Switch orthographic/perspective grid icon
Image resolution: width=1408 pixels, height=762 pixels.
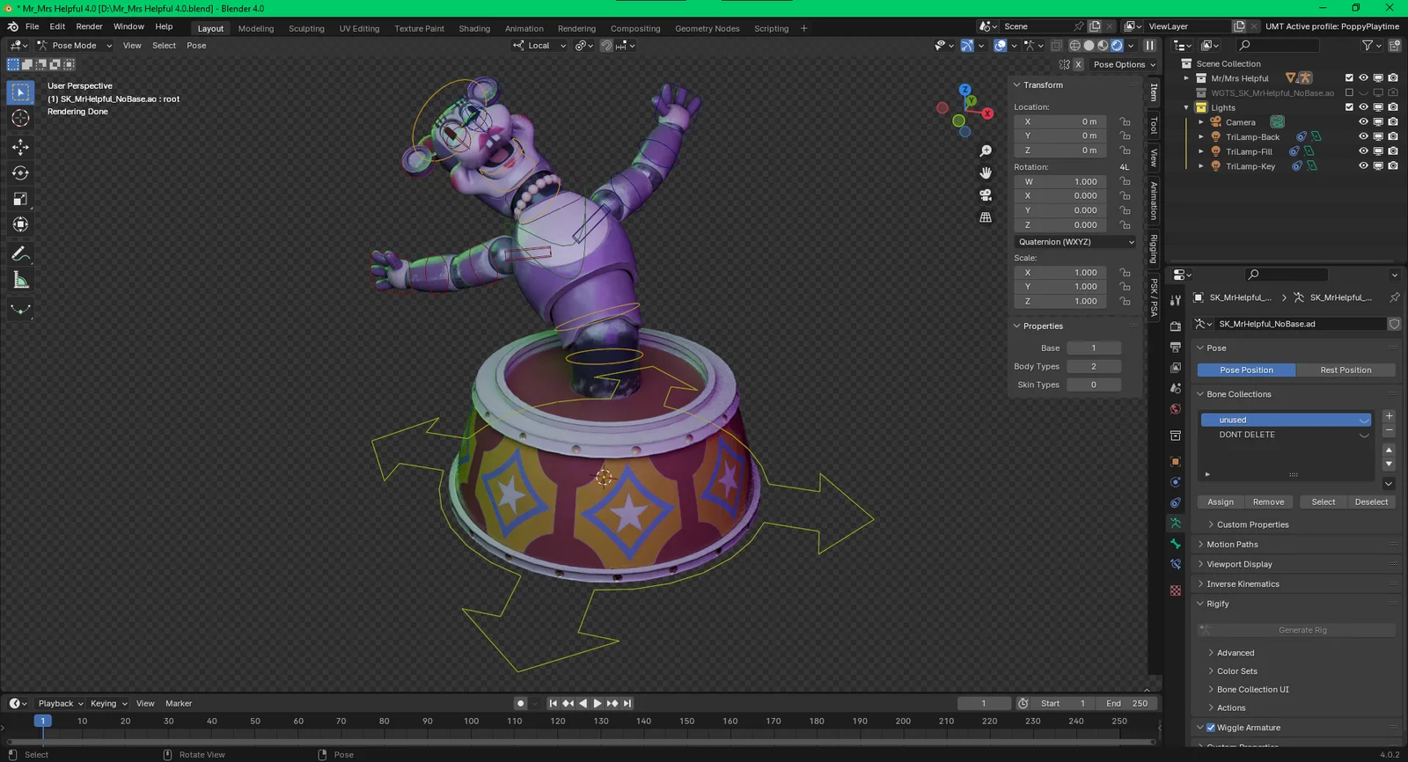(x=986, y=217)
